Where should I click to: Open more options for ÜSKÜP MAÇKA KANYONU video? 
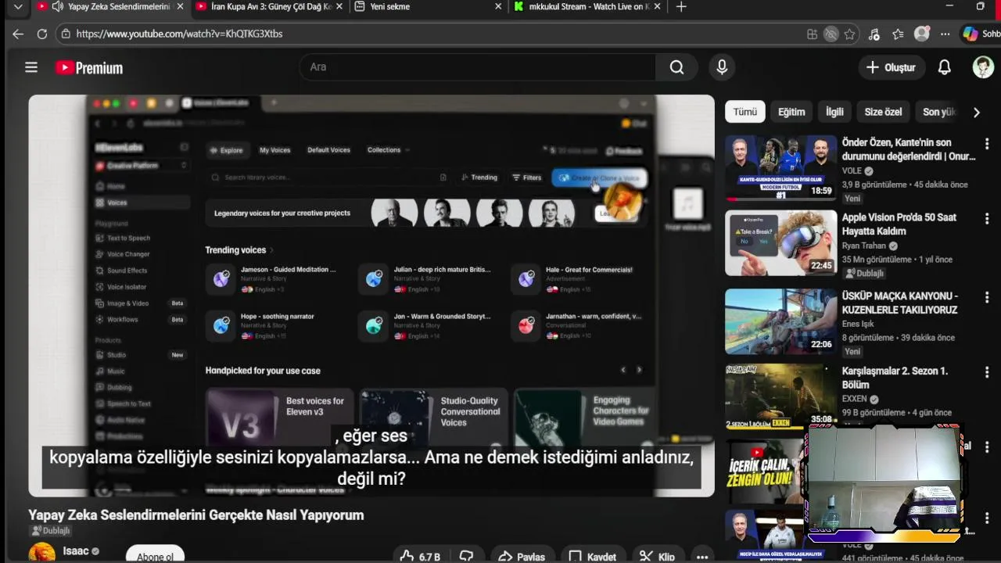coord(987,297)
